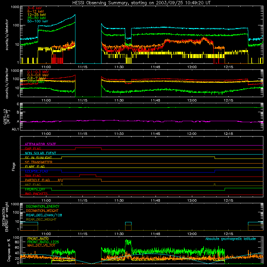Select the DECIMATION_ENERGY legend label
Viewport: 267px width, 267px height.
tap(43, 206)
